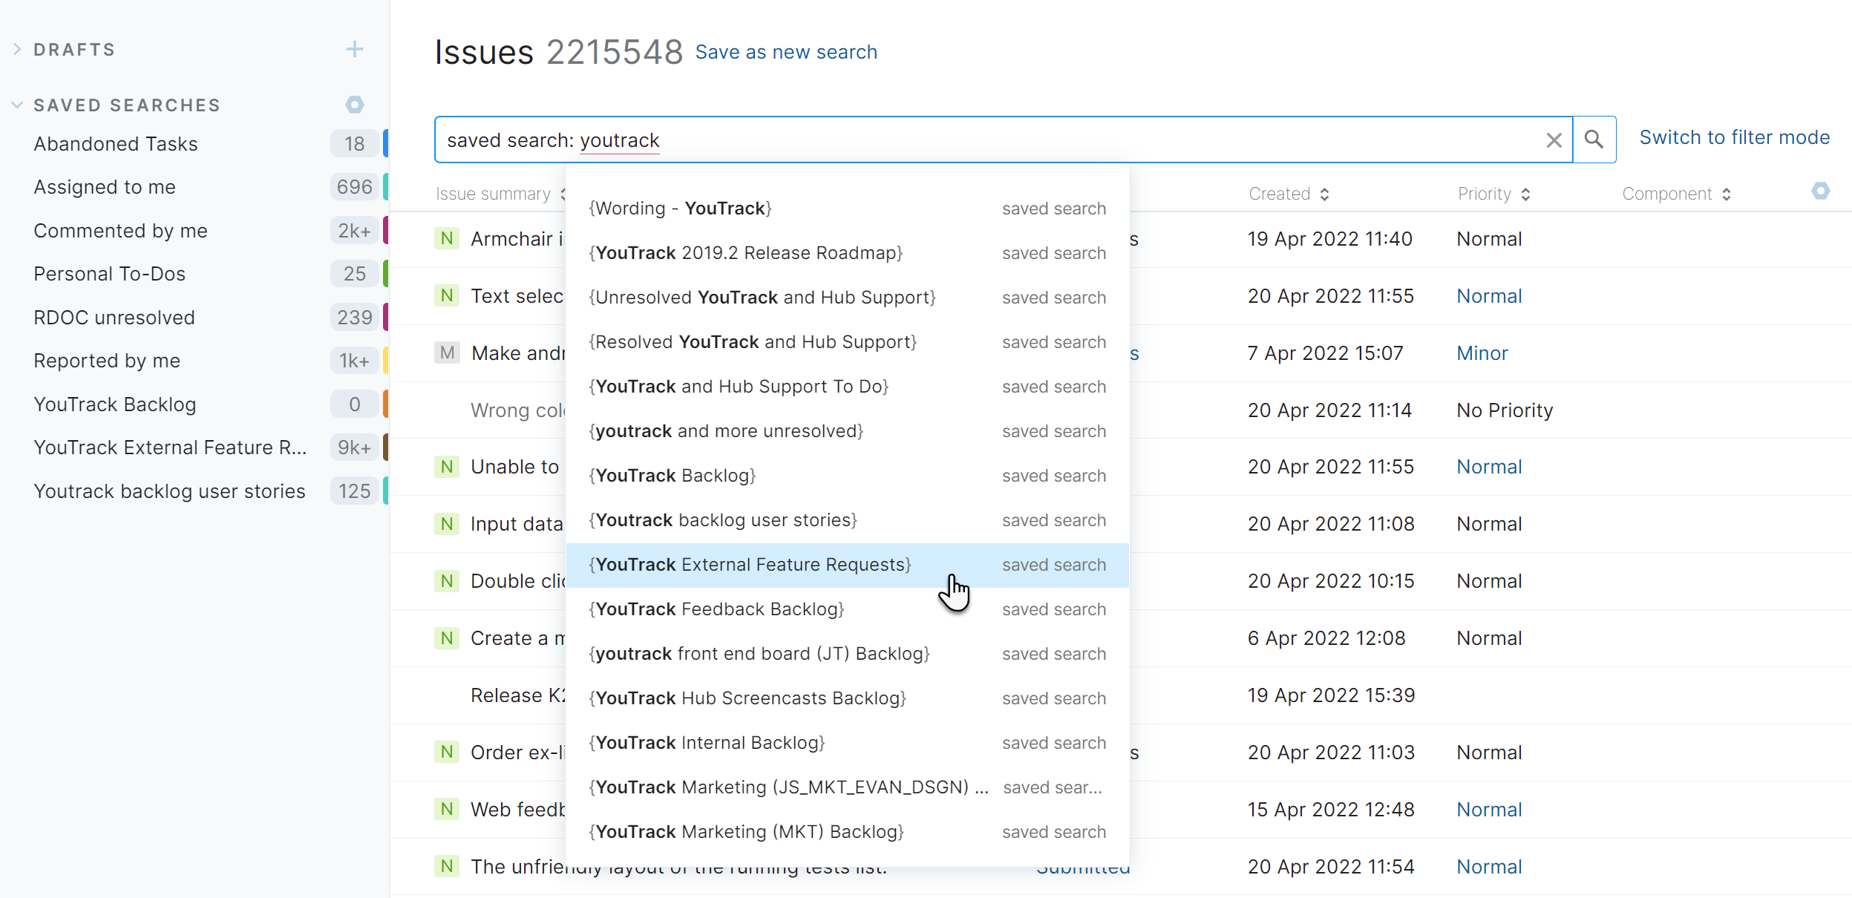Image resolution: width=1852 pixels, height=898 pixels.
Task: Click the plus icon next to DRAFTS
Action: 355,49
